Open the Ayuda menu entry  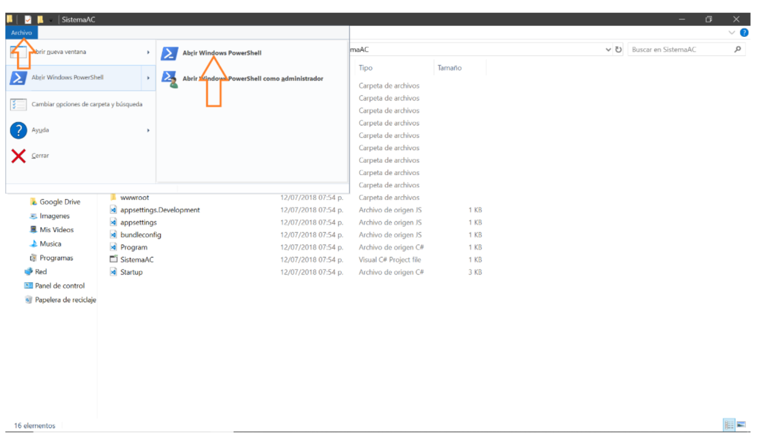tap(80, 130)
